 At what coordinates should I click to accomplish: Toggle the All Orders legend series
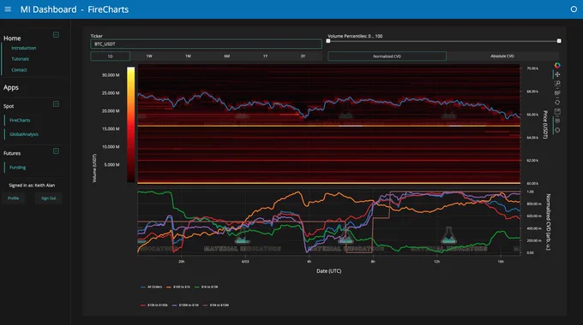pyautogui.click(x=152, y=287)
